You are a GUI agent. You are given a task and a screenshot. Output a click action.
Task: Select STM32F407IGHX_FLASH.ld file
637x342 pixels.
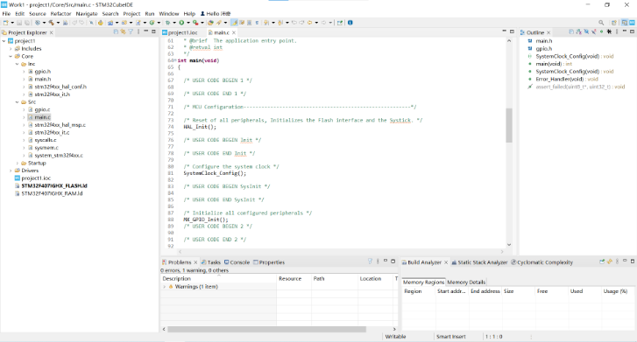pyautogui.click(x=54, y=185)
